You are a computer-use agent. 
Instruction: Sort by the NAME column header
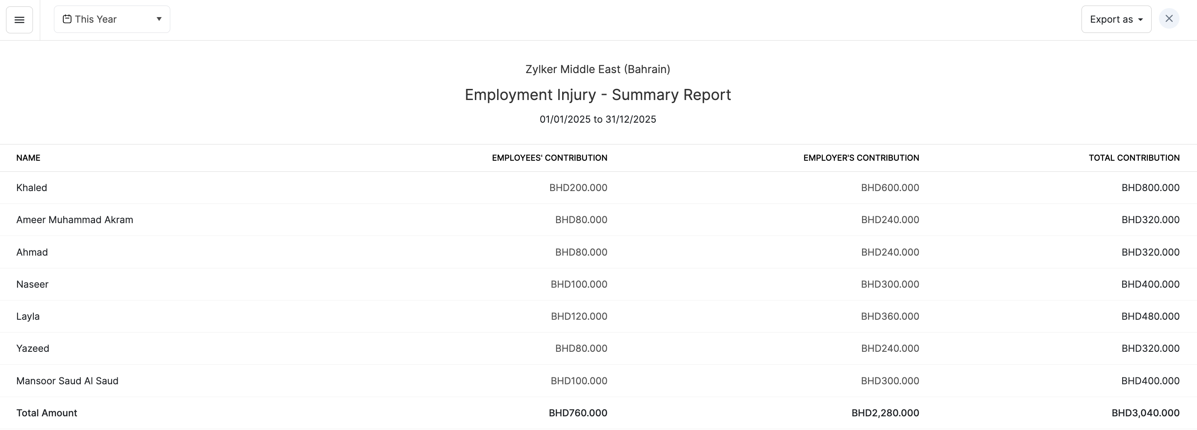(x=28, y=157)
